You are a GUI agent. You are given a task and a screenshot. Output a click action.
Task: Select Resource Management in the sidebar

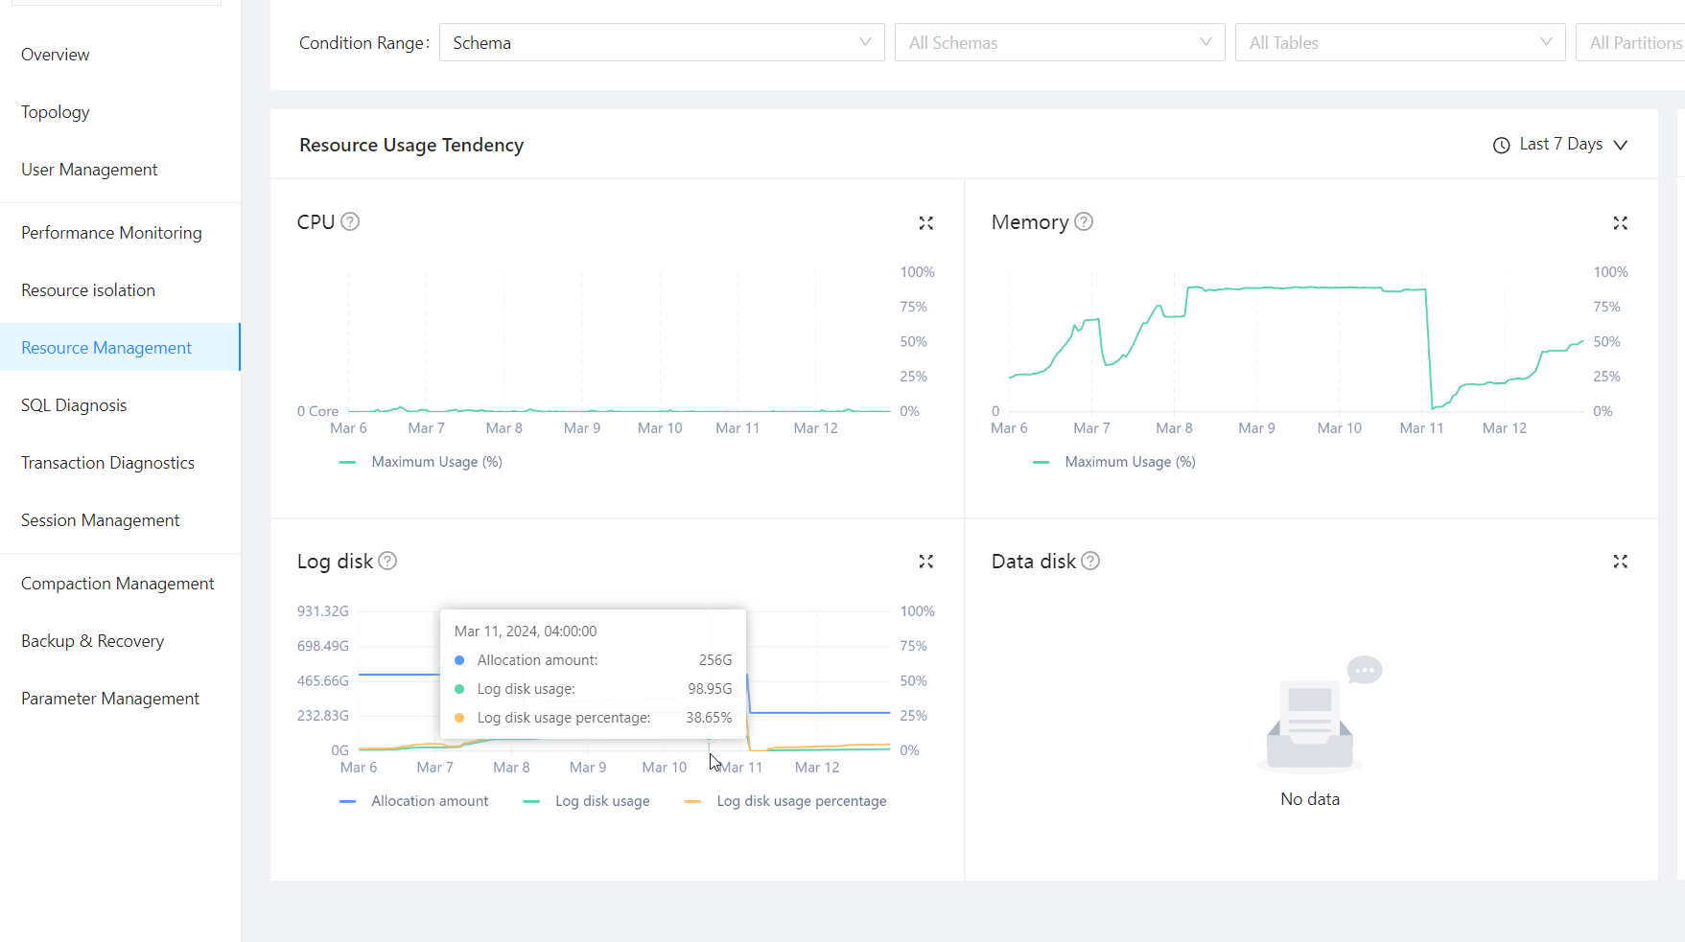tap(120, 348)
